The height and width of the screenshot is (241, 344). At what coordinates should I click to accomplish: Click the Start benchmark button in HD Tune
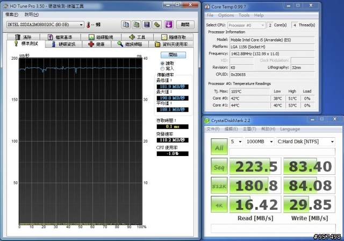pos(173,55)
